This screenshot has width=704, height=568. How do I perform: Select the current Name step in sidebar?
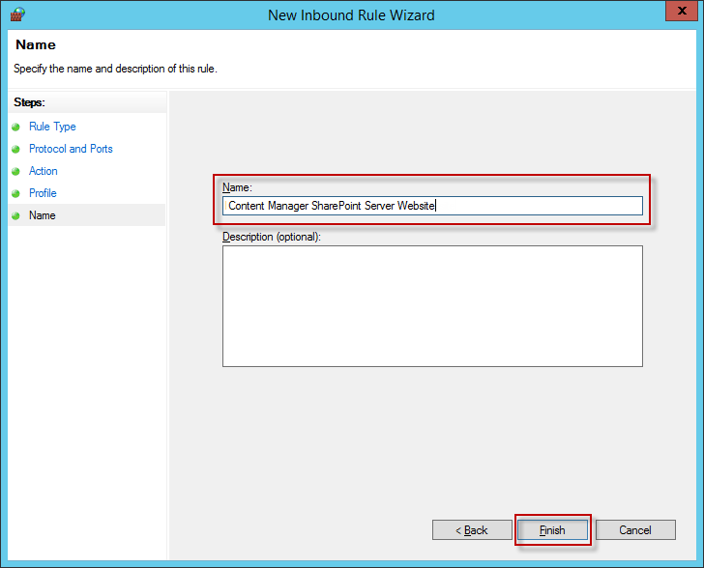click(43, 215)
